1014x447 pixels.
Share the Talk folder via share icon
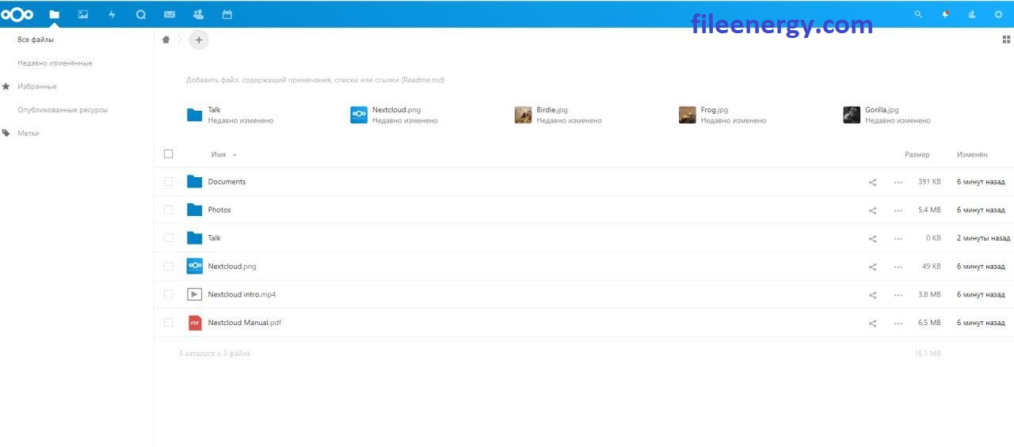(872, 238)
